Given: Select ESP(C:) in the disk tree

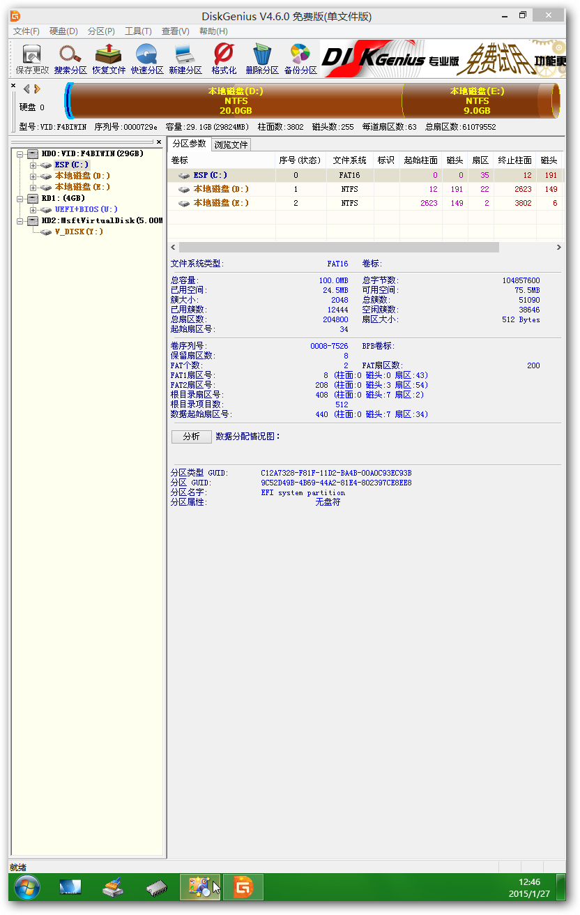Looking at the screenshot, I should click(x=72, y=165).
